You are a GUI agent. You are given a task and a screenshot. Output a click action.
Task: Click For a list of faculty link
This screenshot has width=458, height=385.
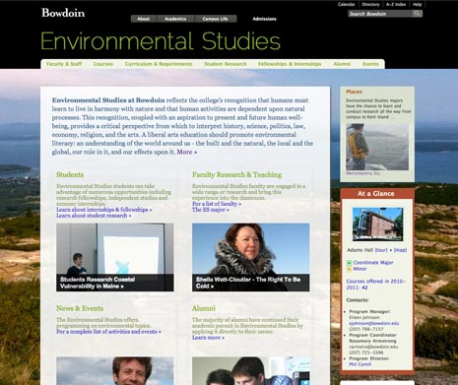coord(217,204)
